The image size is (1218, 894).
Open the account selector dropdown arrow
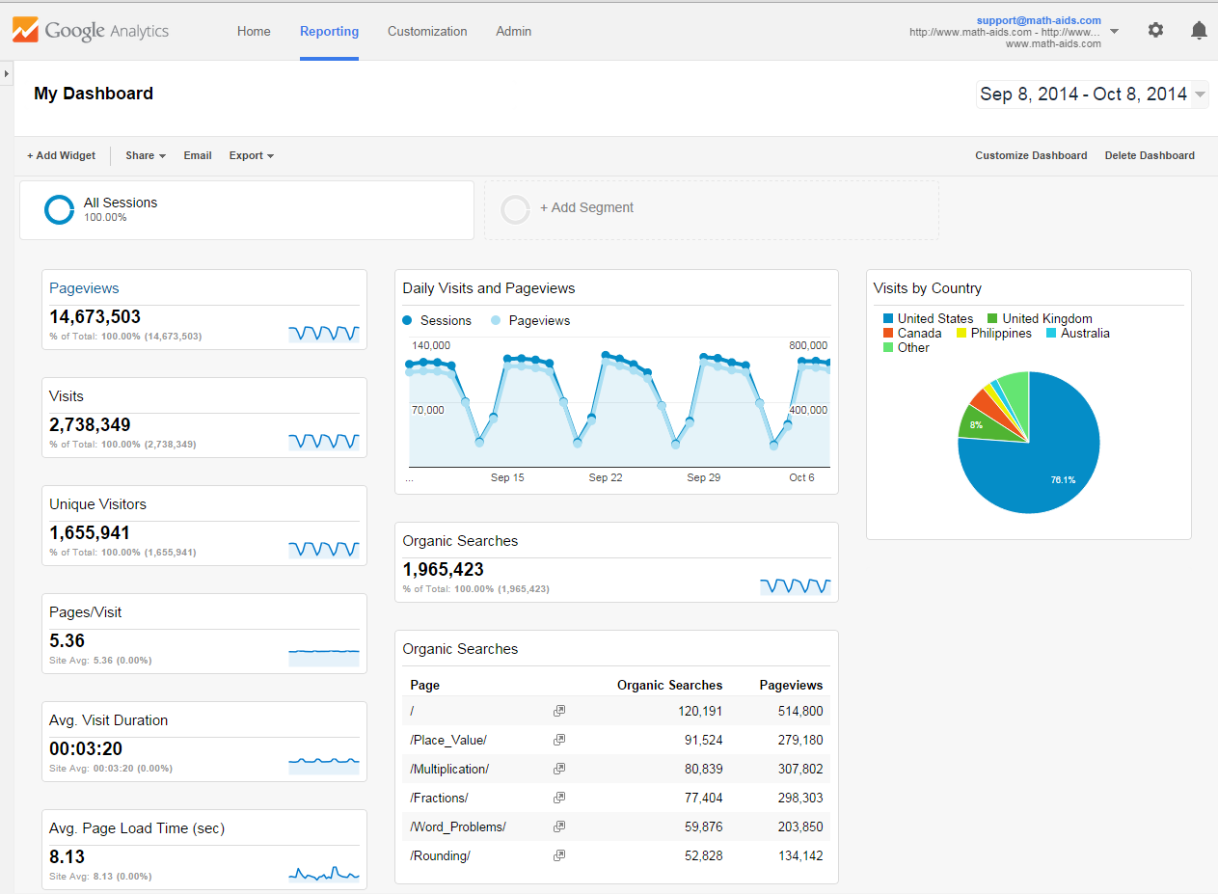[1115, 31]
